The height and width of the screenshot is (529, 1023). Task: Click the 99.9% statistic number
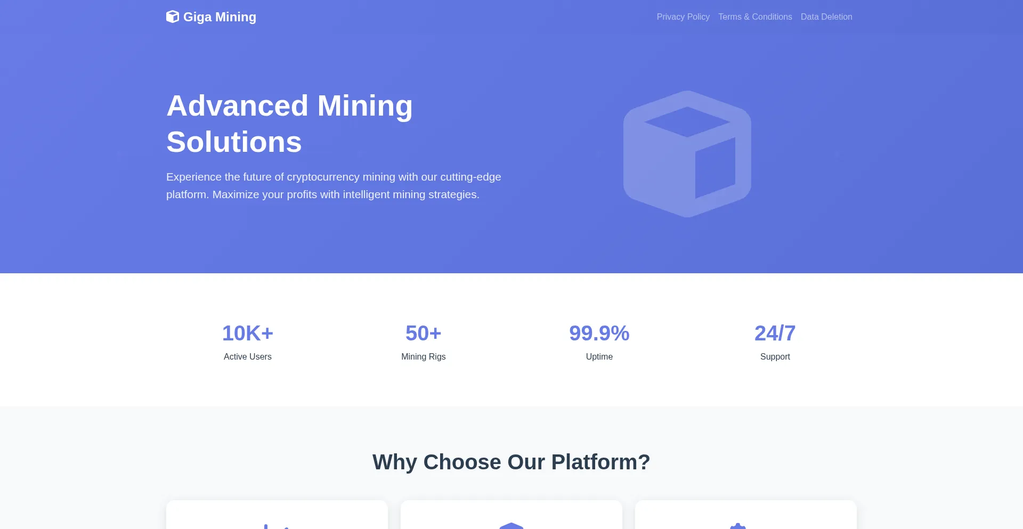(599, 333)
